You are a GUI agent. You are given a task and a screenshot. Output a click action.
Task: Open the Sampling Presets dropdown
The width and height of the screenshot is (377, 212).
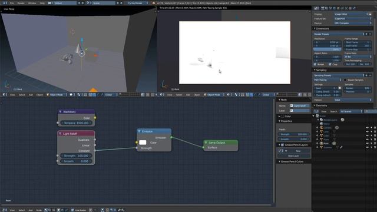339,75
